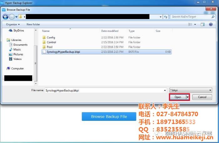Select SynologyHyperBackup.bkpi file in list
The width and height of the screenshot is (219, 143).
point(106,52)
